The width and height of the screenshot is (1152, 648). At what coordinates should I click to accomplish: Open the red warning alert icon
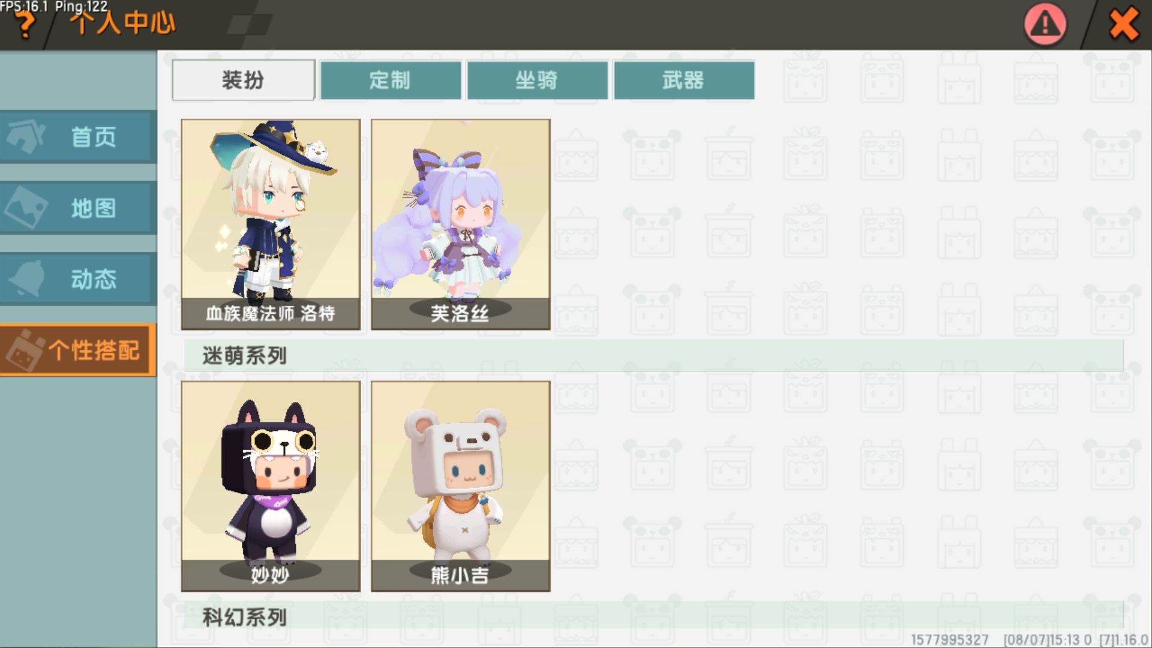point(1045,24)
